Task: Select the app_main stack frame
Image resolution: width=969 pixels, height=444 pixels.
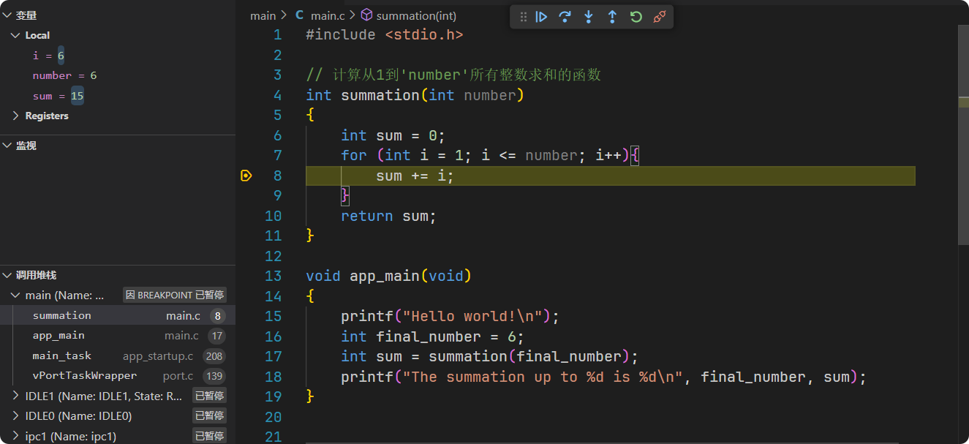Action: (x=59, y=336)
